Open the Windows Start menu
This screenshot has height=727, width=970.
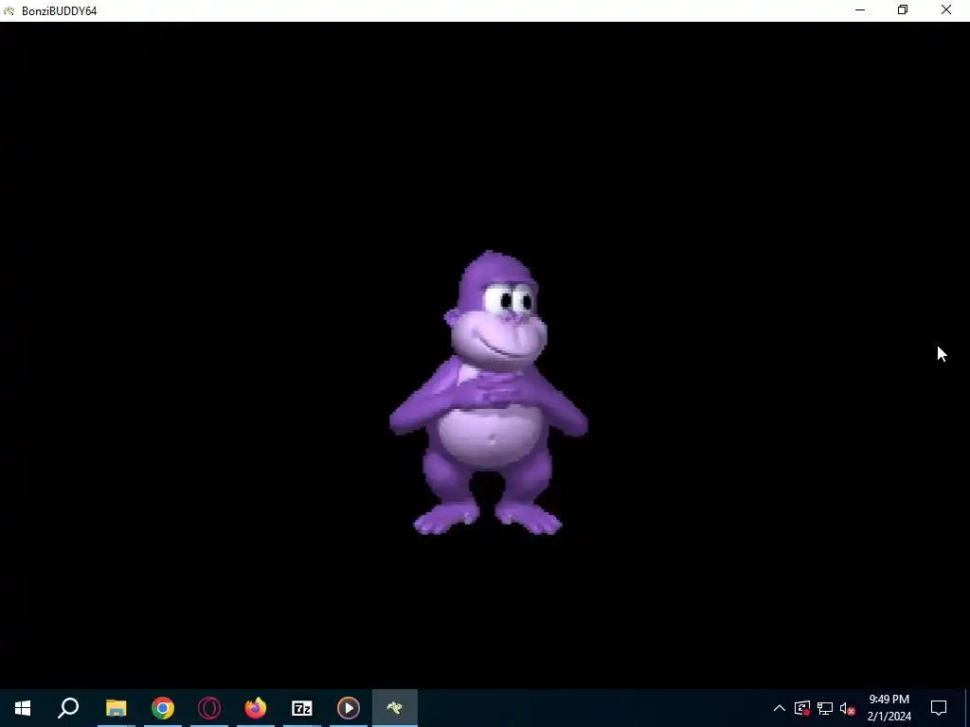coord(23,708)
